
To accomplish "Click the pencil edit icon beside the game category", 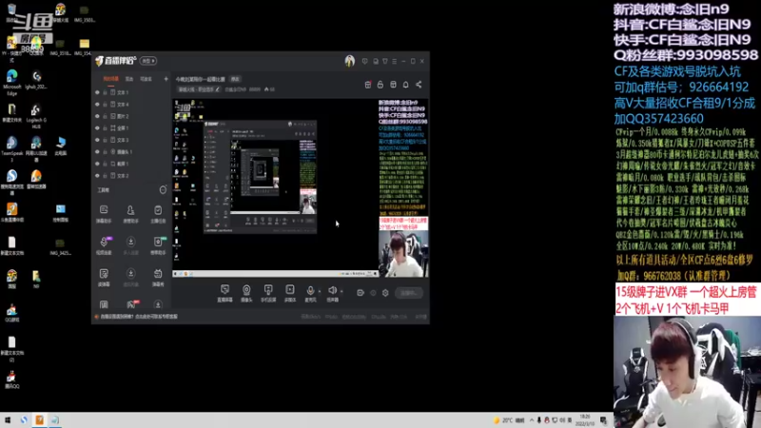I will coord(218,89).
